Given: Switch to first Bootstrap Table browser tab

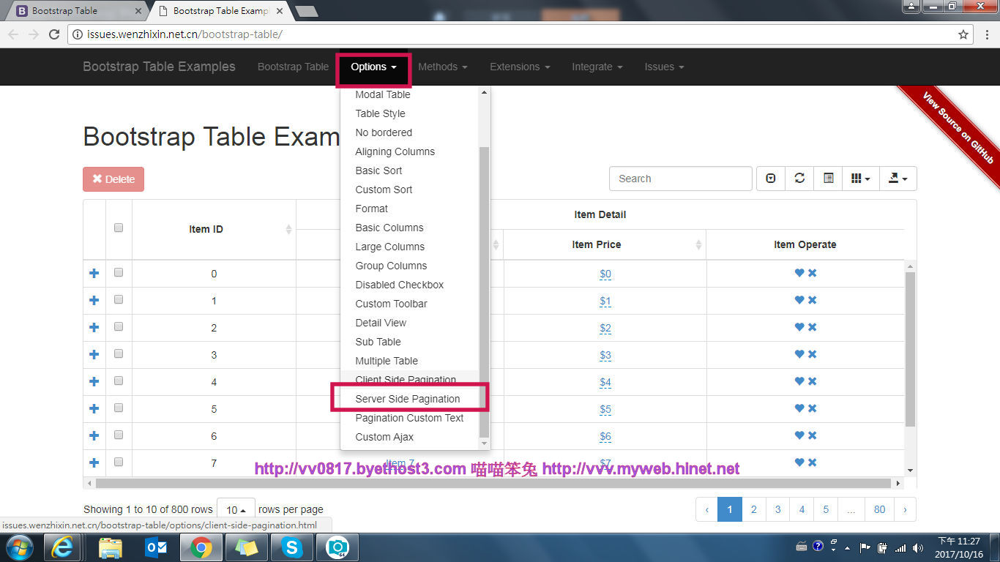Looking at the screenshot, I should [75, 11].
